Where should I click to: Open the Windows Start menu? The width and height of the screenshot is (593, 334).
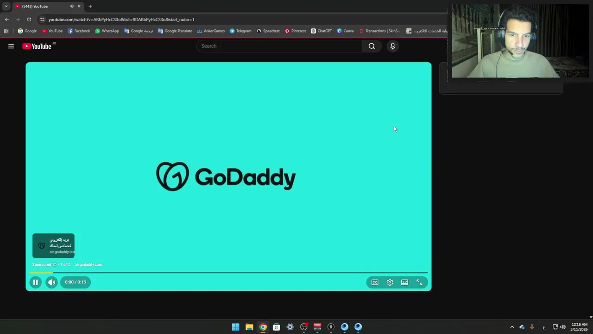(x=235, y=327)
